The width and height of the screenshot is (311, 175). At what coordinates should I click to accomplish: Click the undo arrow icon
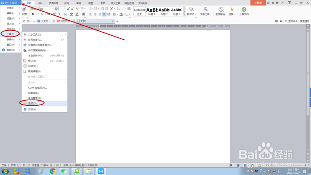pyautogui.click(x=24, y=21)
